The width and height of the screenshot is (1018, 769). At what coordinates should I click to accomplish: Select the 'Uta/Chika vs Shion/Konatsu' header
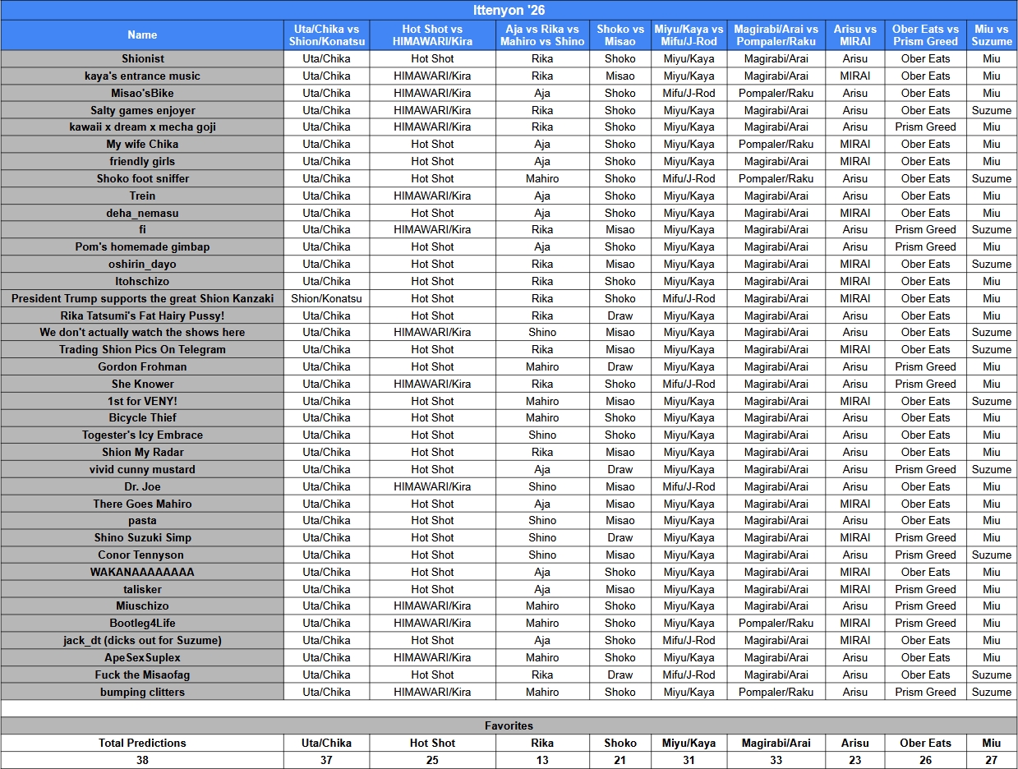click(x=326, y=35)
